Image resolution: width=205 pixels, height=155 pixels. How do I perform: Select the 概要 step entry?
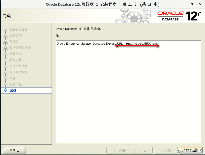click(6, 78)
